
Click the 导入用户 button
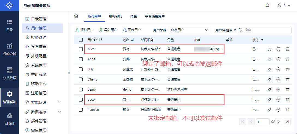(x=108, y=30)
